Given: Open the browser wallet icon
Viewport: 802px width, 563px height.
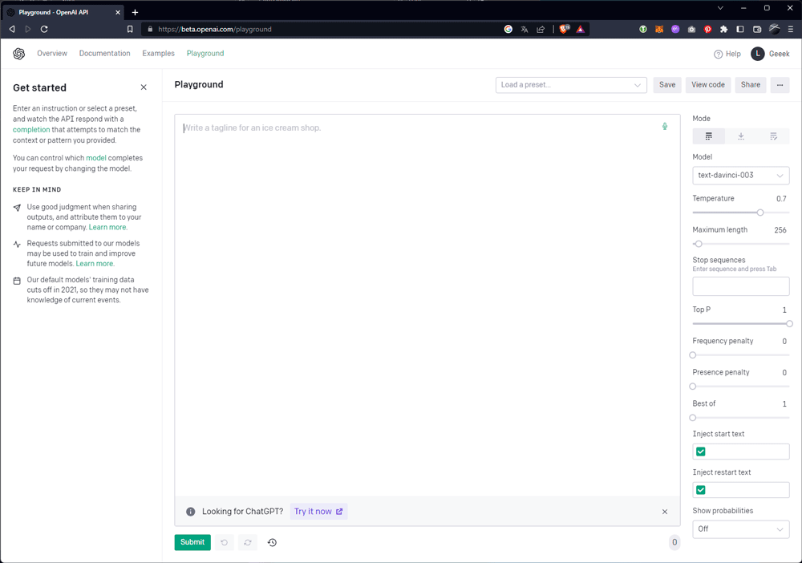Looking at the screenshot, I should point(758,29).
